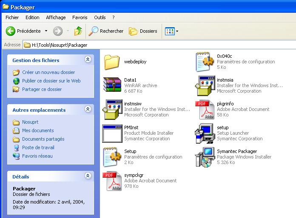
Task: Click the Nosuprt folder icon in sidebar
Action: coord(16,122)
